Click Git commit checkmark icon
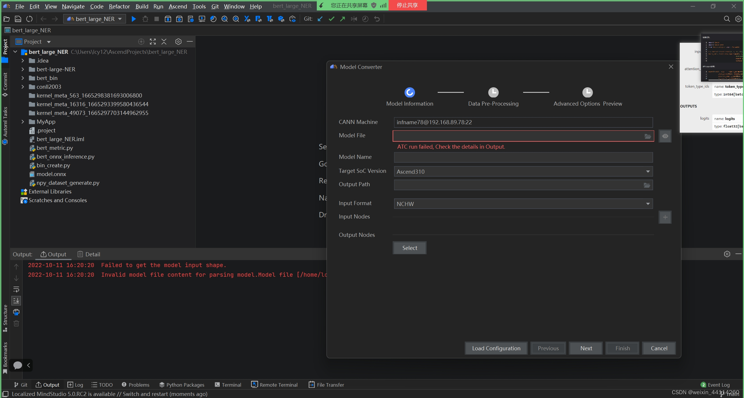 click(x=331, y=19)
